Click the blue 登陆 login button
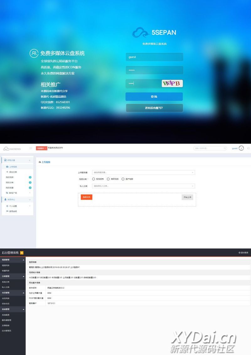 click(x=154, y=97)
